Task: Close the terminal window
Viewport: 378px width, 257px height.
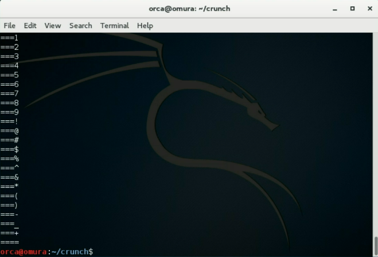Action: pos(370,9)
